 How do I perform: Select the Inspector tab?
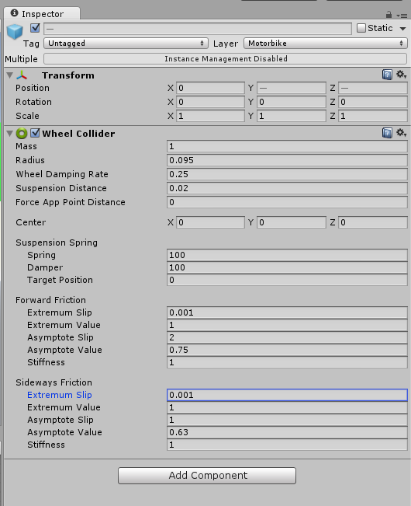(42, 14)
